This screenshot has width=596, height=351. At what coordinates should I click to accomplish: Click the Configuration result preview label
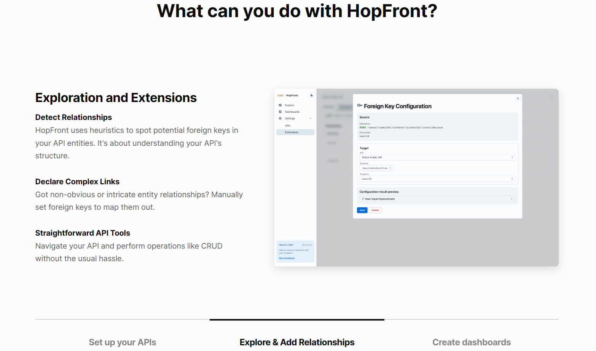[x=379, y=192]
